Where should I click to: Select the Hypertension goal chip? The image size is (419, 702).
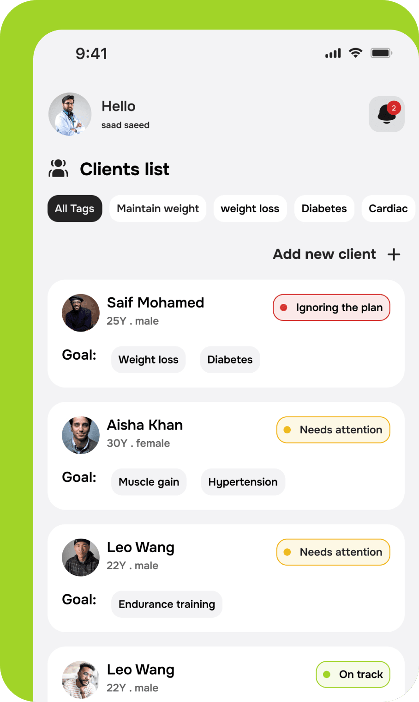(x=243, y=482)
